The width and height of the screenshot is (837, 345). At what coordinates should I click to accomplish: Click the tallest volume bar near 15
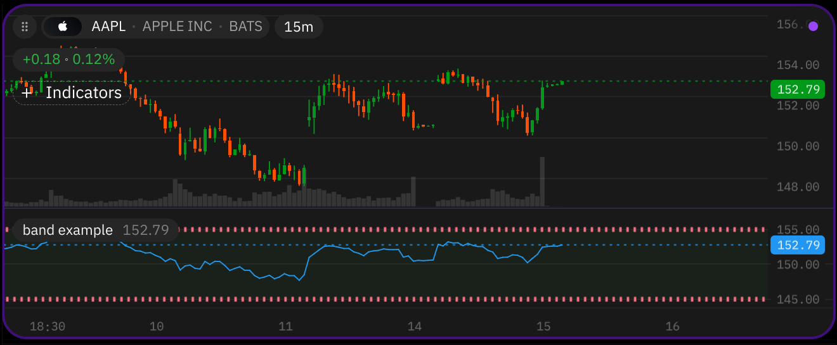click(x=542, y=182)
